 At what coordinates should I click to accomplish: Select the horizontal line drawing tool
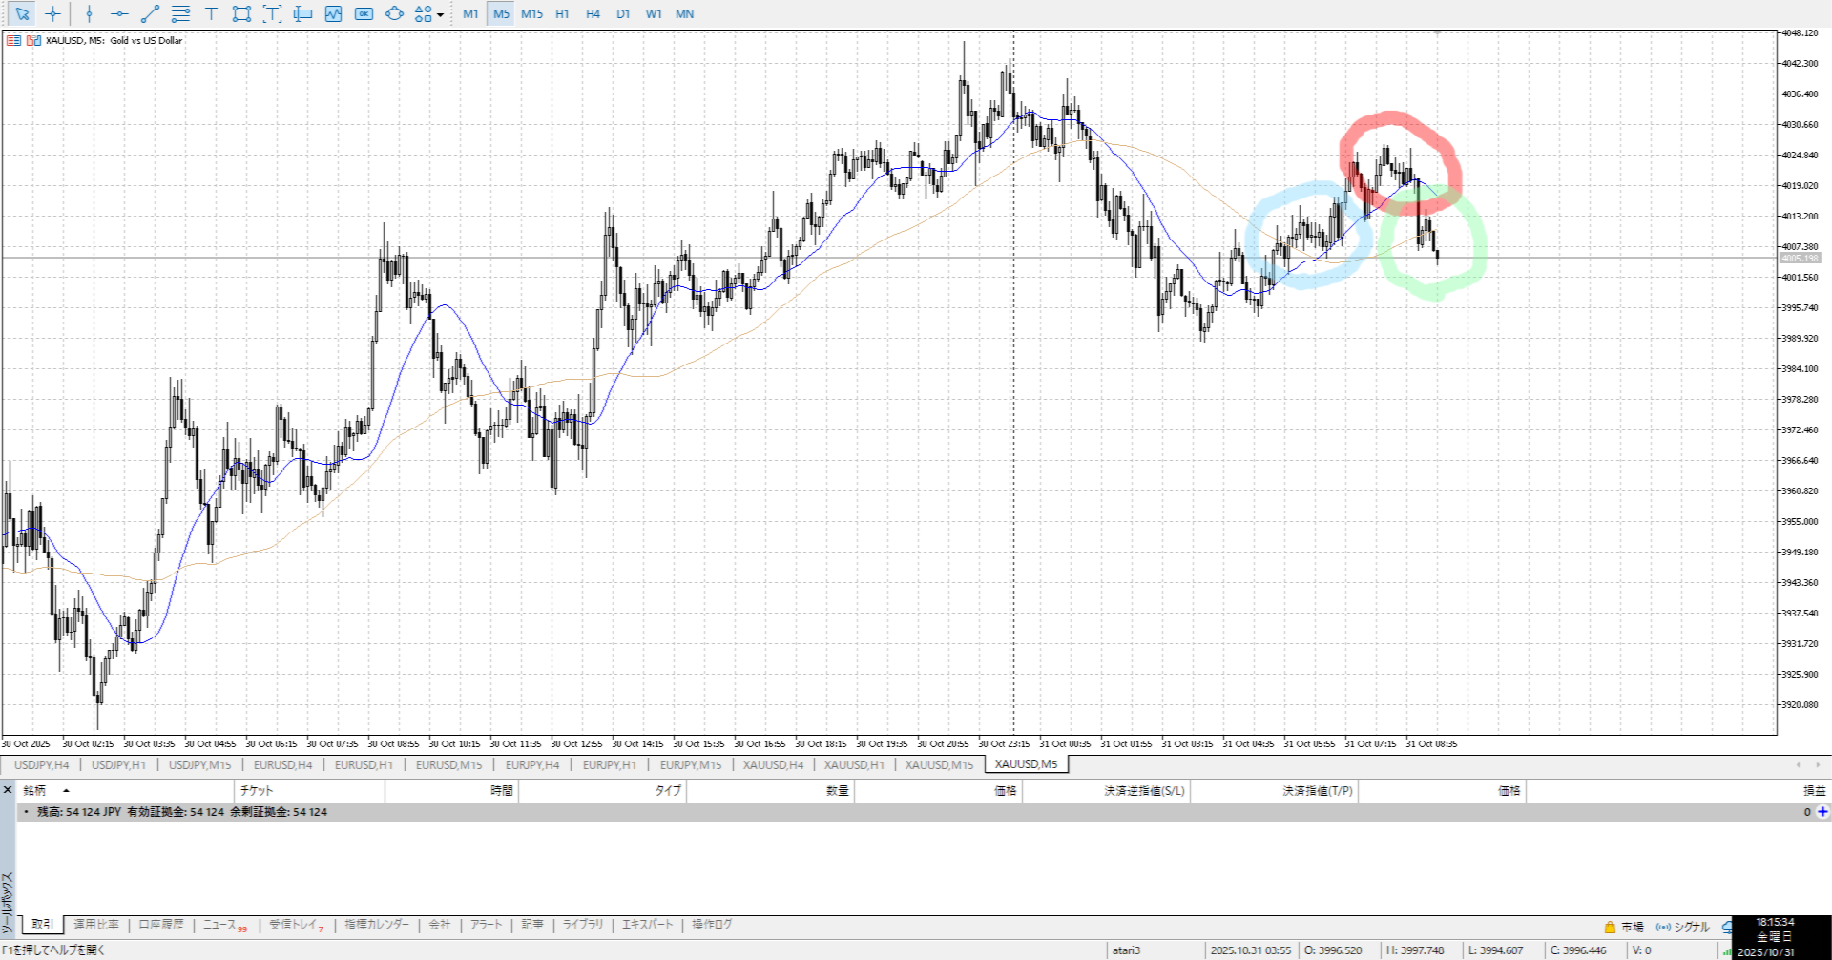[119, 14]
